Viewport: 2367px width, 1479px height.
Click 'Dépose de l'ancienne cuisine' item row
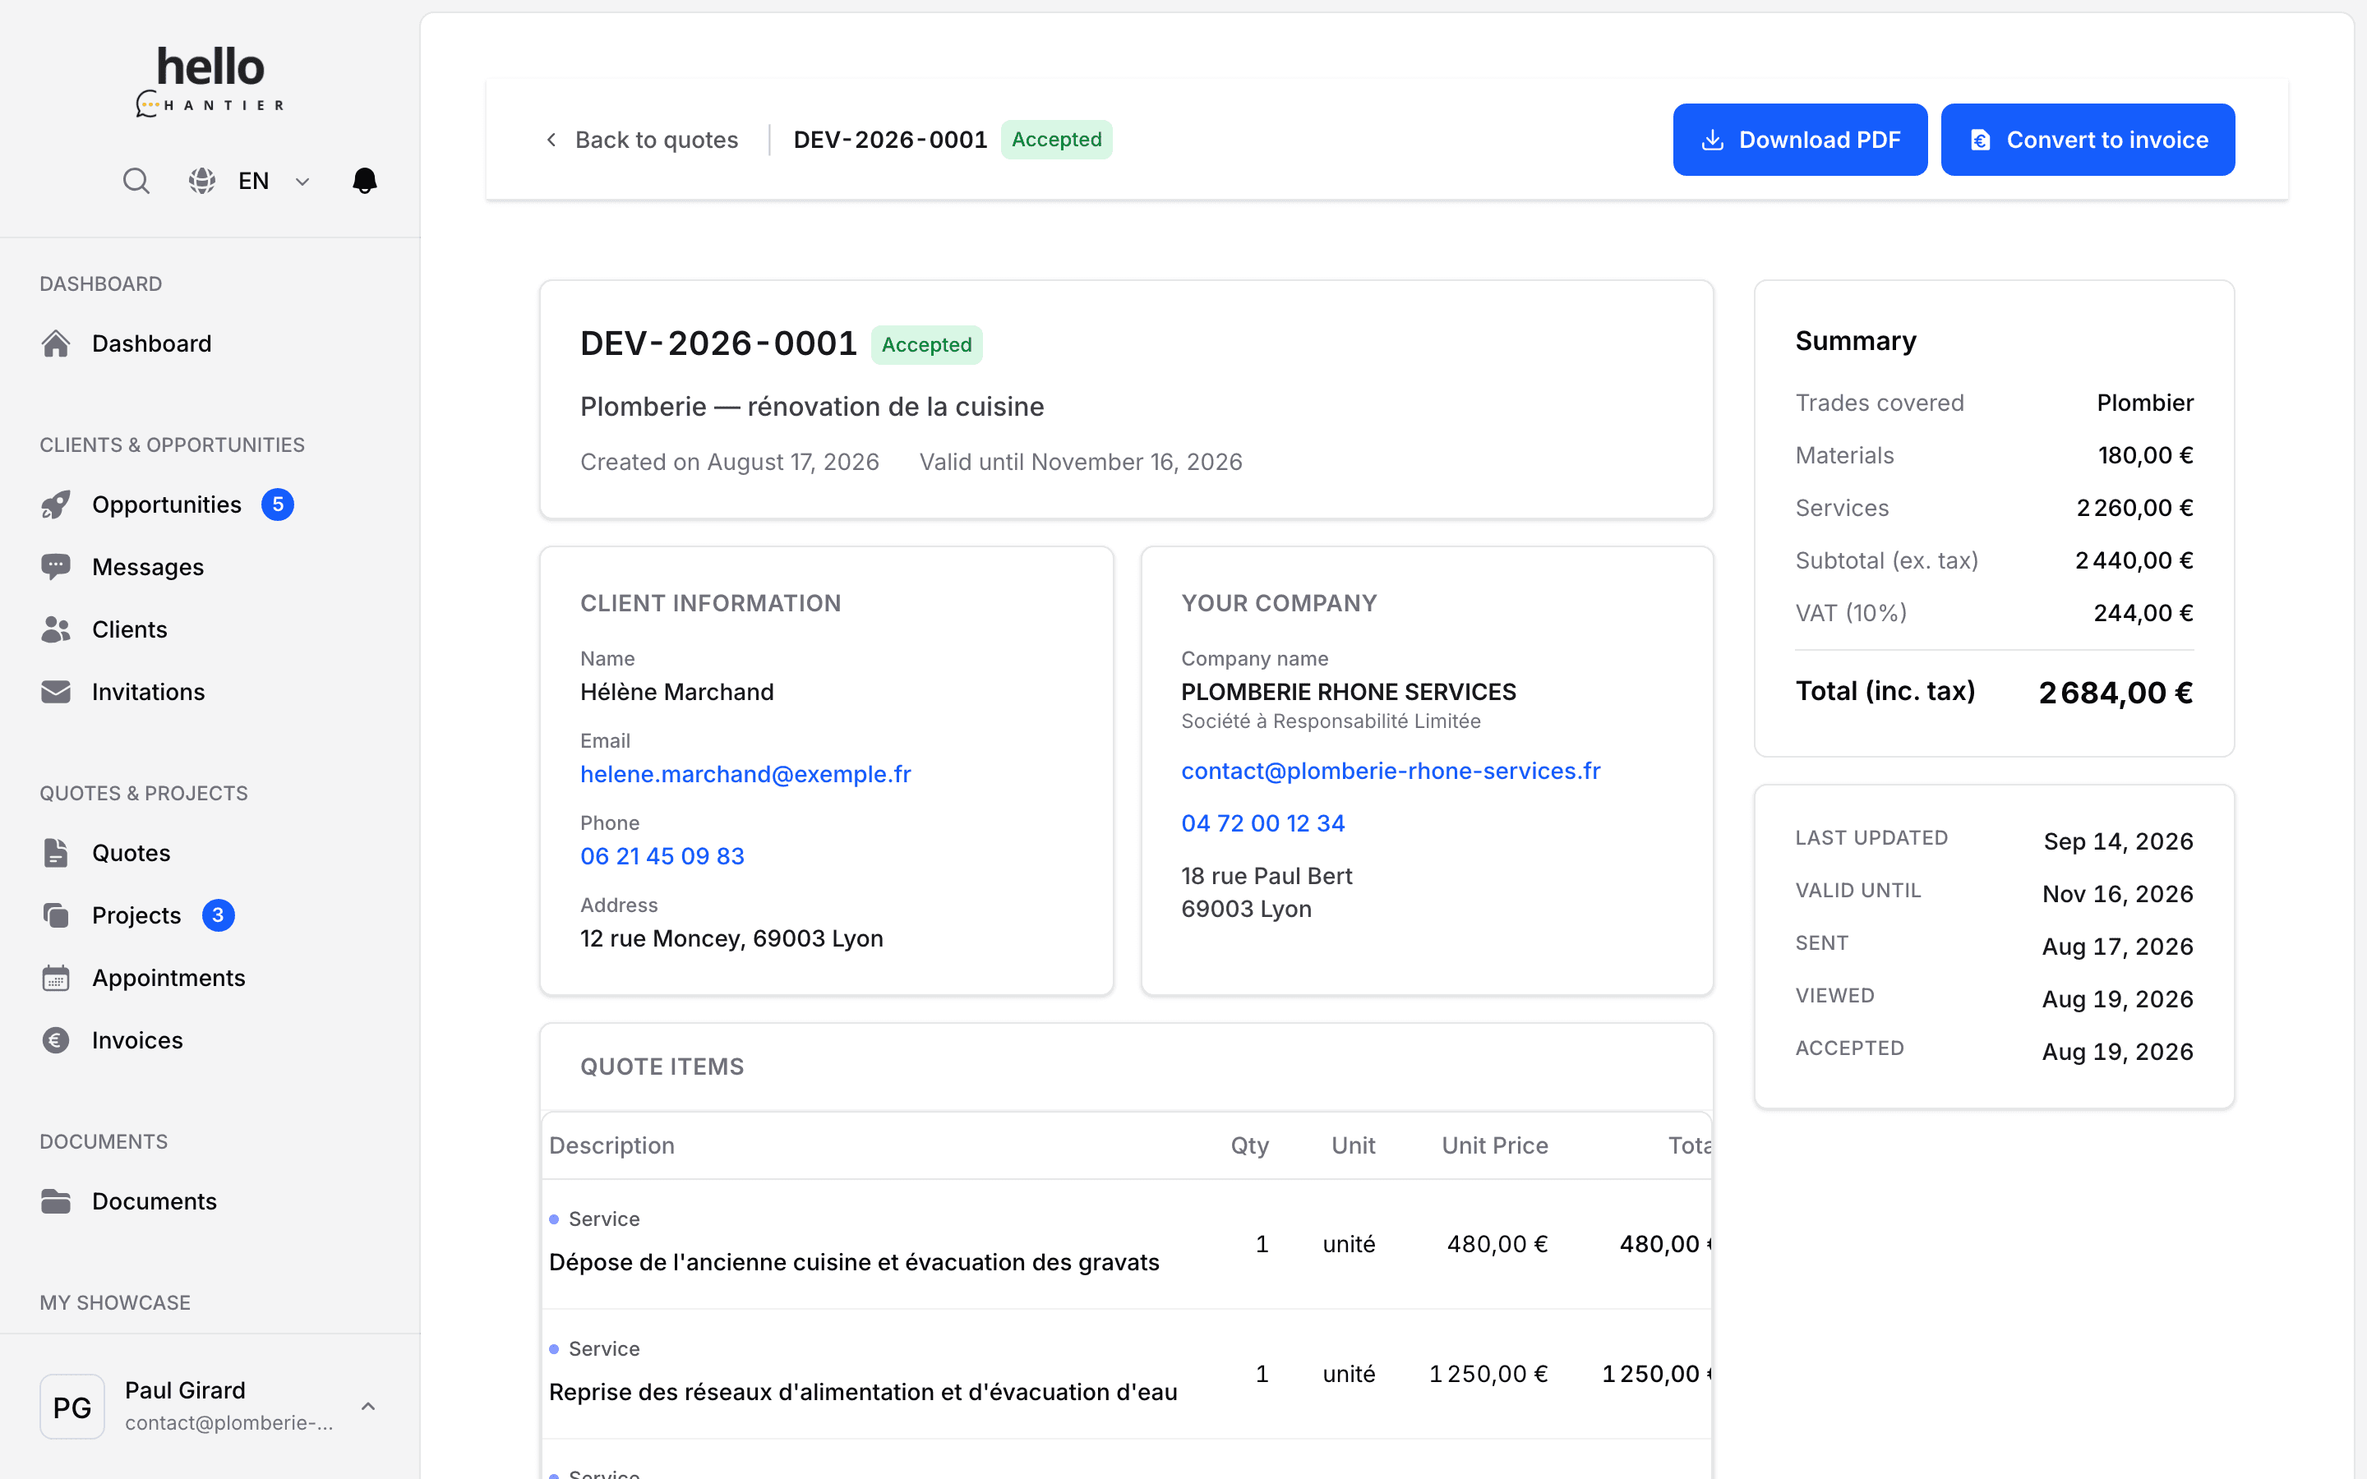1126,1243
